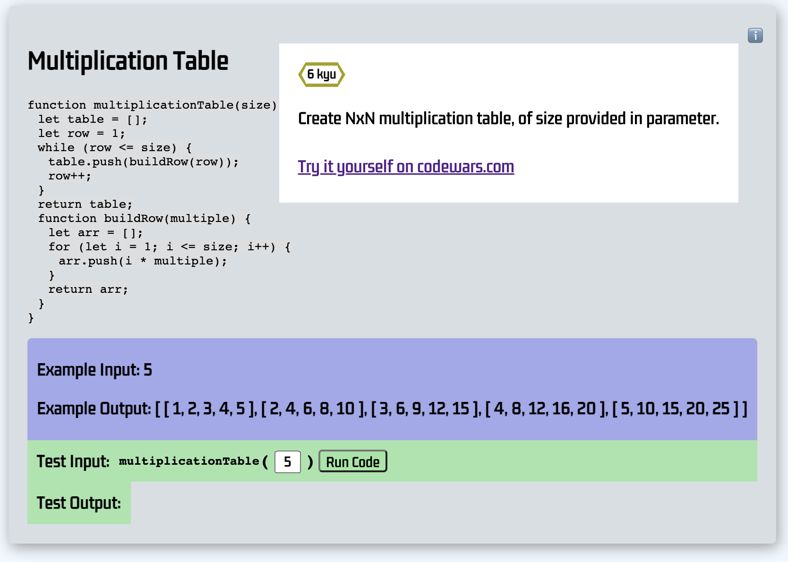Click the blue info icon

pos(755,35)
